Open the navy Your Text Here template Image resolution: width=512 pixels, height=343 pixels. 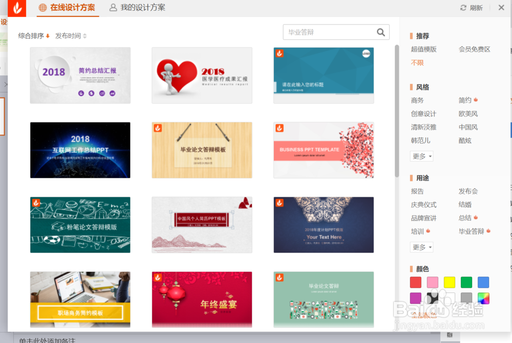tap(324, 224)
